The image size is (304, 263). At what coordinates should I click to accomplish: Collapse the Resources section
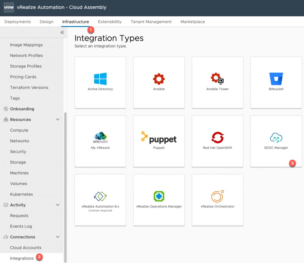tap(58, 119)
